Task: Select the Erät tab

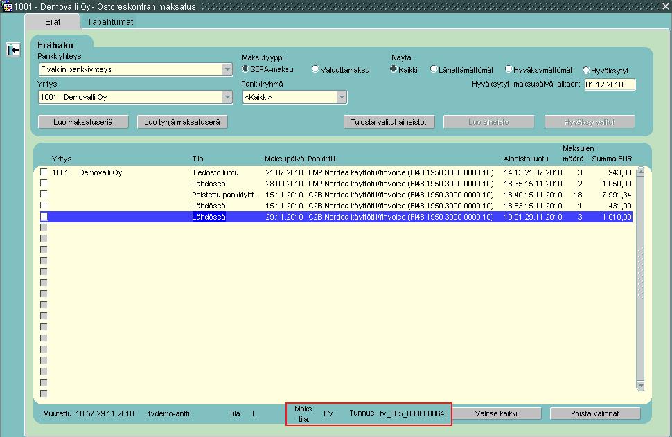Action: (x=53, y=22)
